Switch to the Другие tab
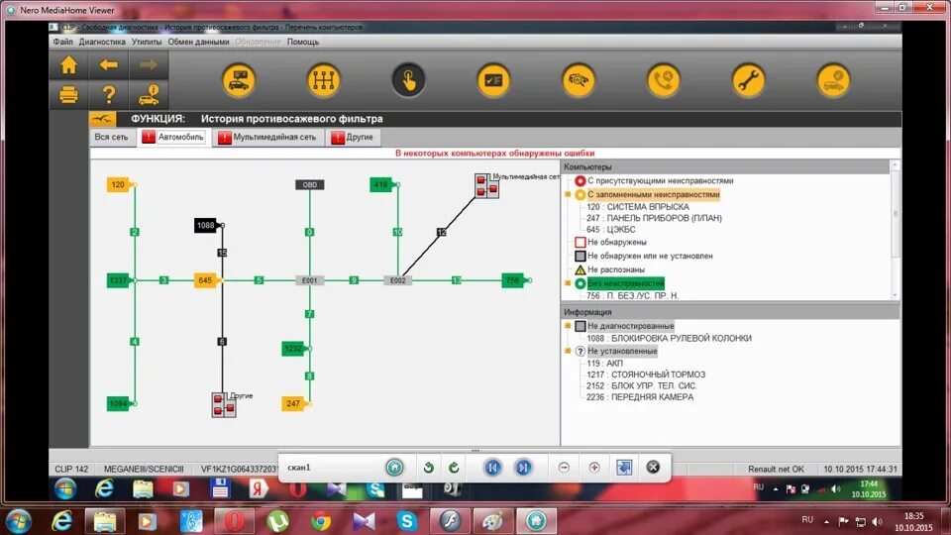 353,137
